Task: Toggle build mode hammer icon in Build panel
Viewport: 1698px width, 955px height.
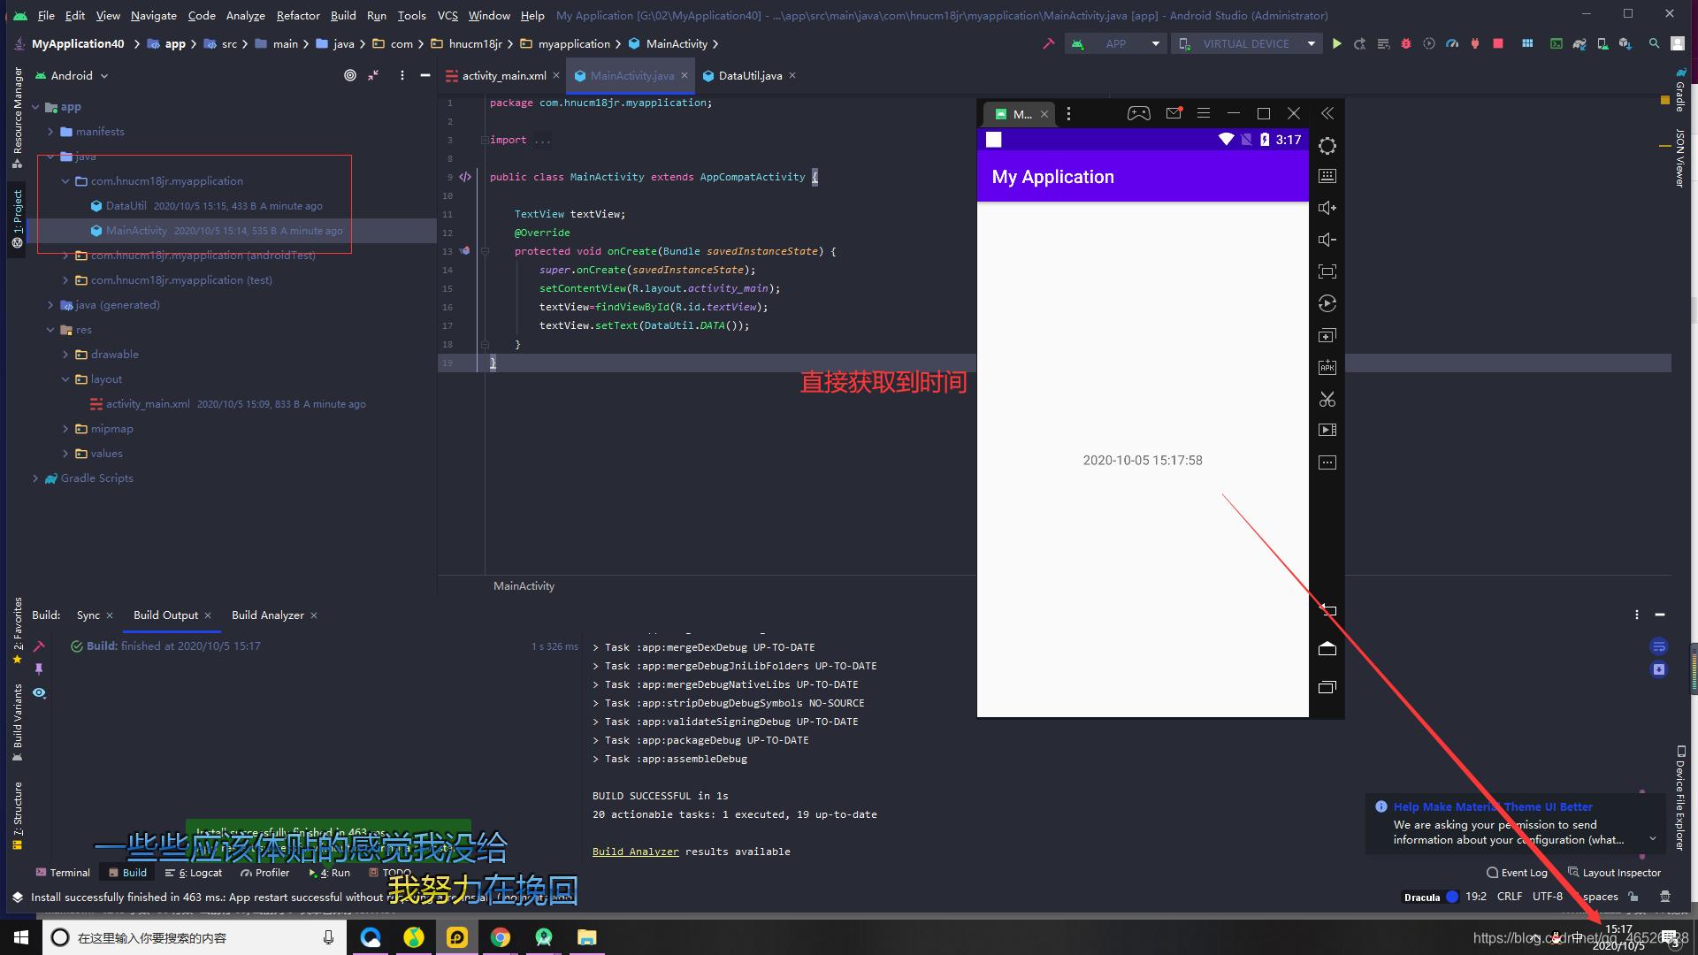Action: pos(39,646)
